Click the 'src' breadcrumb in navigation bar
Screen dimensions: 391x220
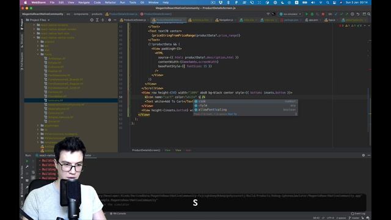pos(68,14)
